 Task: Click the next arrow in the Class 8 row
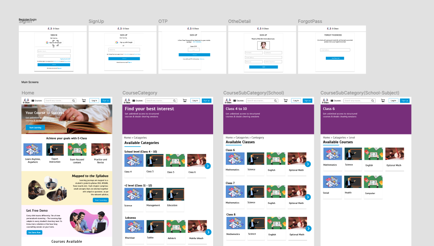pos(308,228)
